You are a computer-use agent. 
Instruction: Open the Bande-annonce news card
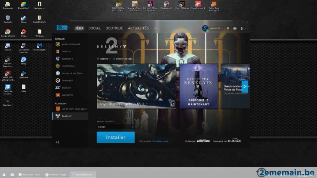pos(235,86)
